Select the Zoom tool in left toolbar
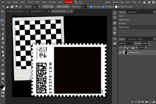The image size is (156, 104). click(x=3, y=83)
